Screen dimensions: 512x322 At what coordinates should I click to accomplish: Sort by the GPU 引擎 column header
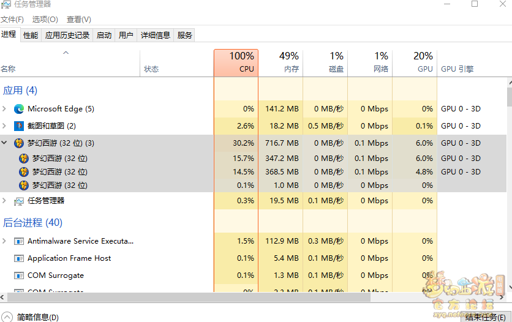click(457, 69)
